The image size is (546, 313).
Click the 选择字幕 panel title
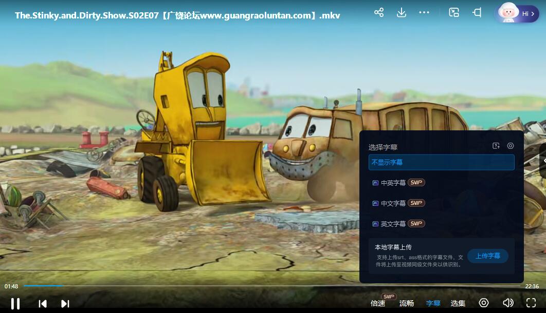point(383,147)
